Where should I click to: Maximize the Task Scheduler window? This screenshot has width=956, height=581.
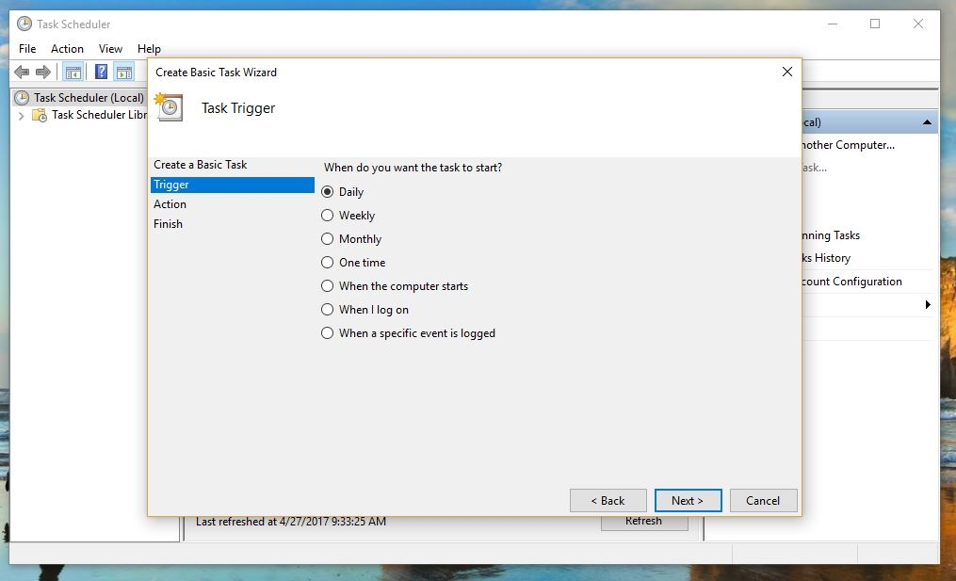tap(875, 24)
